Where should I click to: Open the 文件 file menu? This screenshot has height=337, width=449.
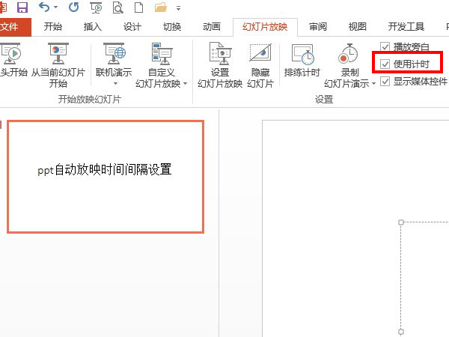click(x=12, y=27)
